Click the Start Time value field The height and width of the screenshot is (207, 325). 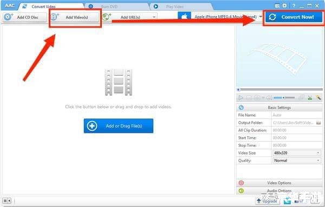(297, 138)
